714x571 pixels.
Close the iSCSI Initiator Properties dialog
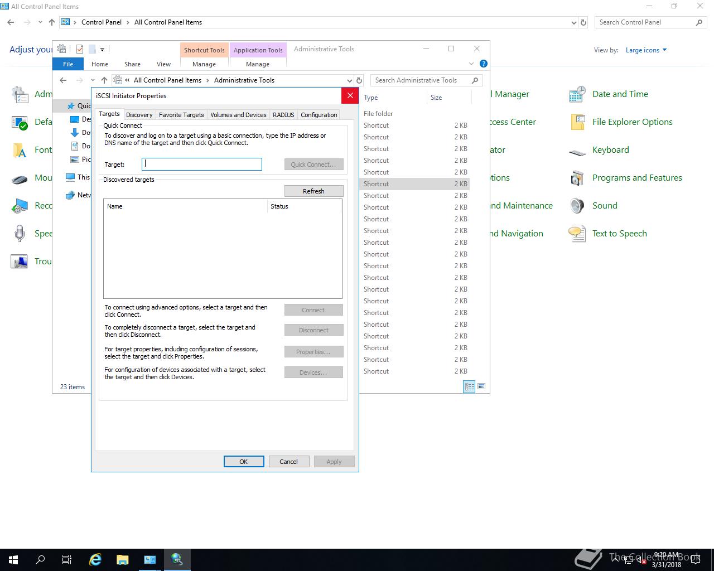(350, 96)
